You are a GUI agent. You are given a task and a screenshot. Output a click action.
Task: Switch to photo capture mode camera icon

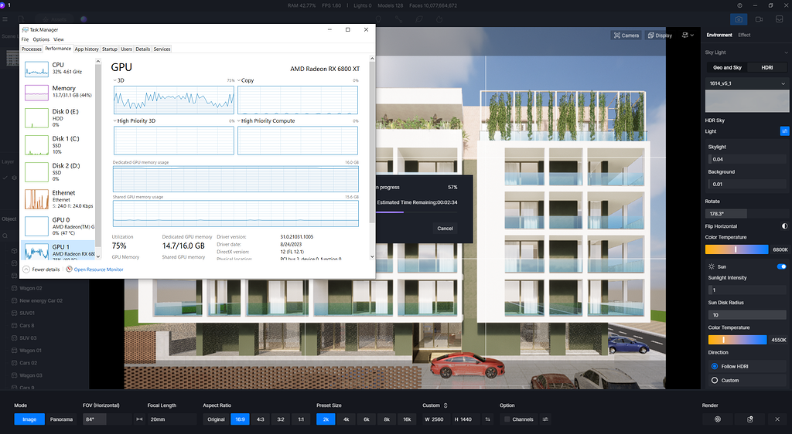[739, 19]
